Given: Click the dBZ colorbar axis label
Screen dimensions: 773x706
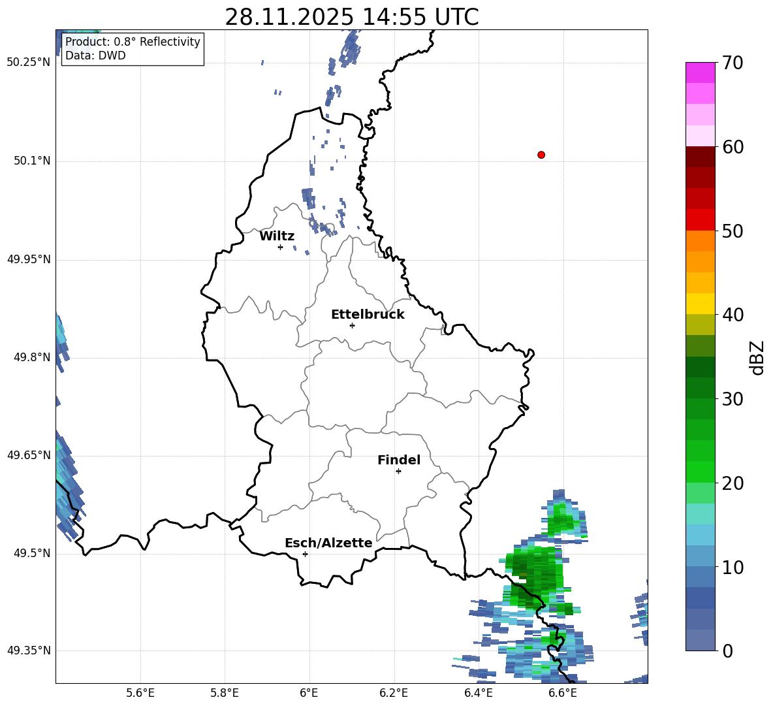Looking at the screenshot, I should pyautogui.click(x=757, y=357).
